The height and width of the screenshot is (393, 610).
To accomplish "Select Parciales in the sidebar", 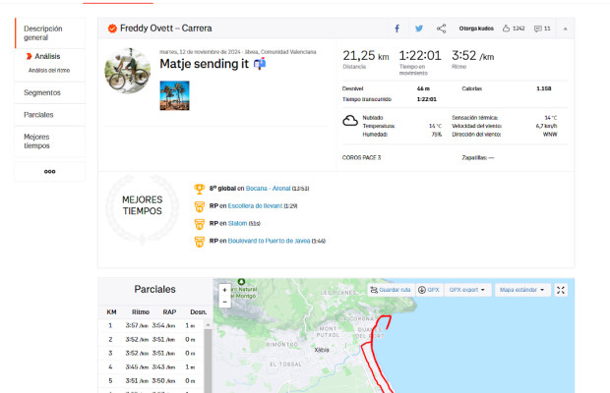I will click(x=38, y=115).
